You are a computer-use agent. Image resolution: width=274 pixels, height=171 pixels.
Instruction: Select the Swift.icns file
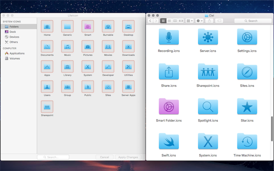point(169,141)
